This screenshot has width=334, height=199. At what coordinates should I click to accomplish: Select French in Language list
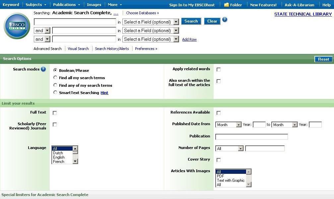59,162
